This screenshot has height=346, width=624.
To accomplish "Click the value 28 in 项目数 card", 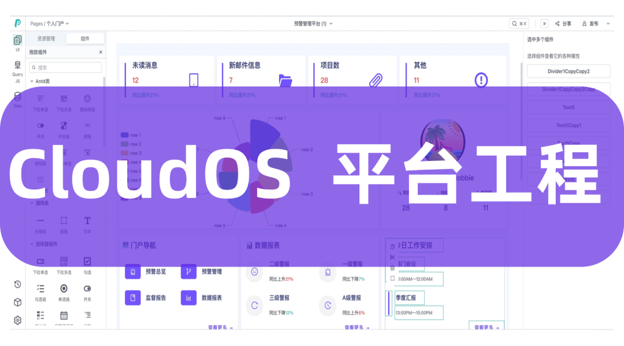I will (324, 80).
